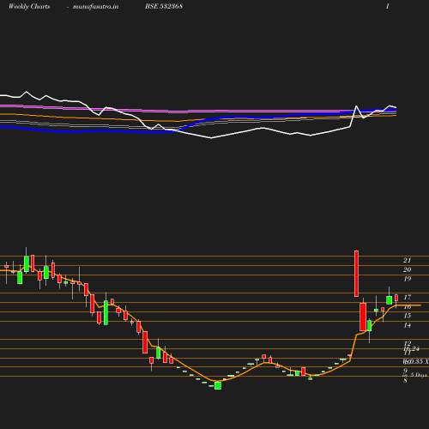Click the price axis label 17

coord(408,298)
